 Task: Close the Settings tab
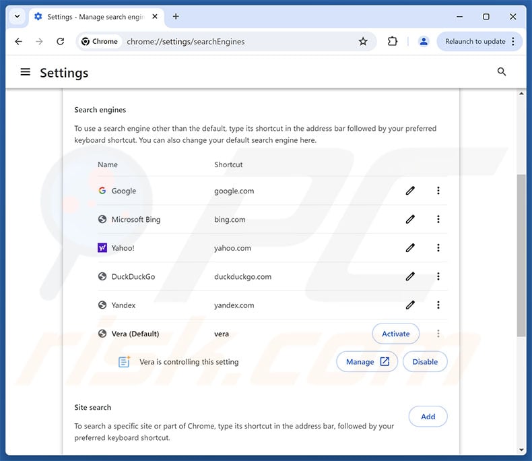(x=155, y=16)
